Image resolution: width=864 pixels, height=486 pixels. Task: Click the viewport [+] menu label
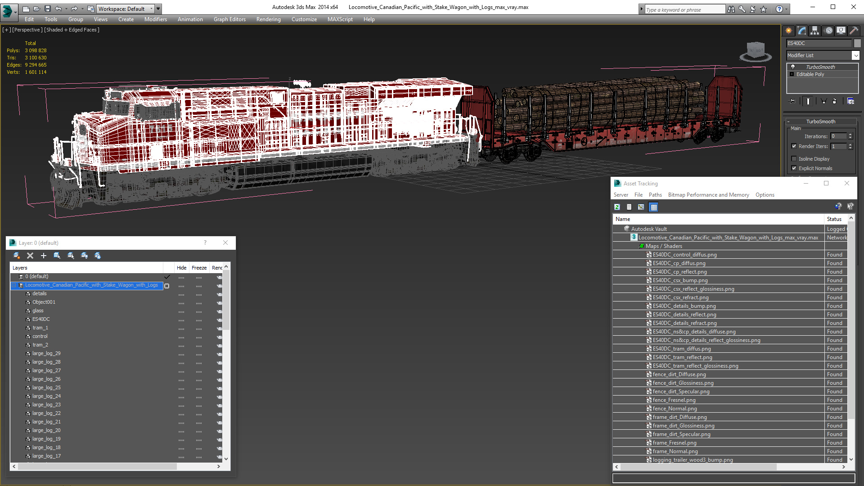point(6,30)
